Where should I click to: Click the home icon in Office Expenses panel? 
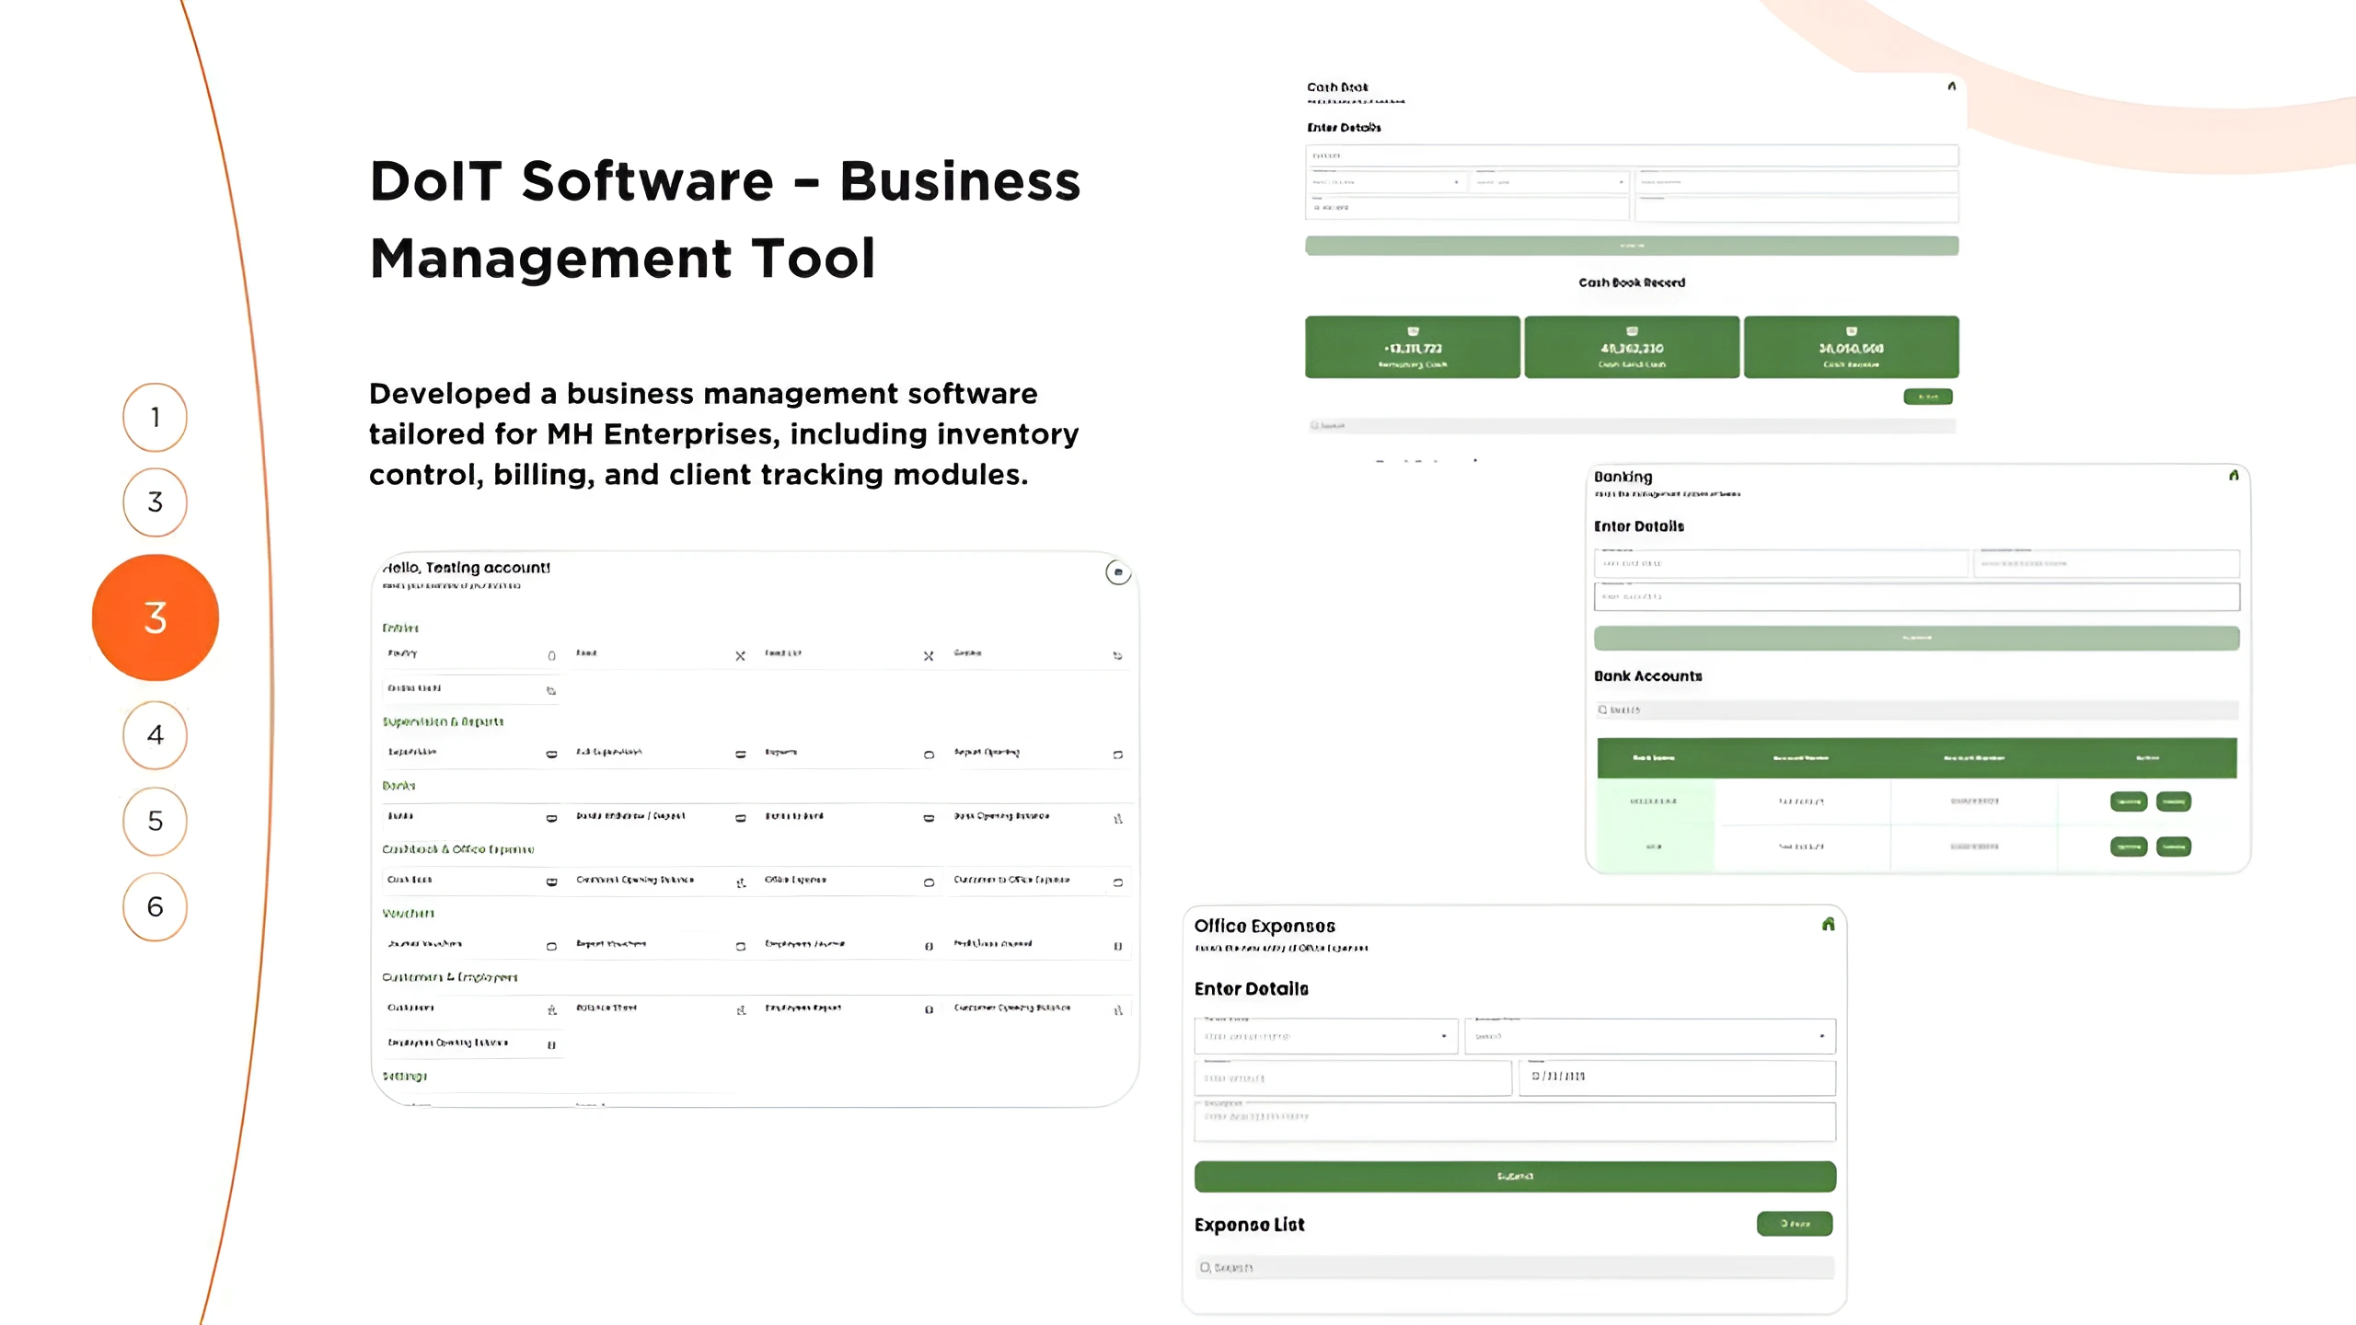(1828, 924)
